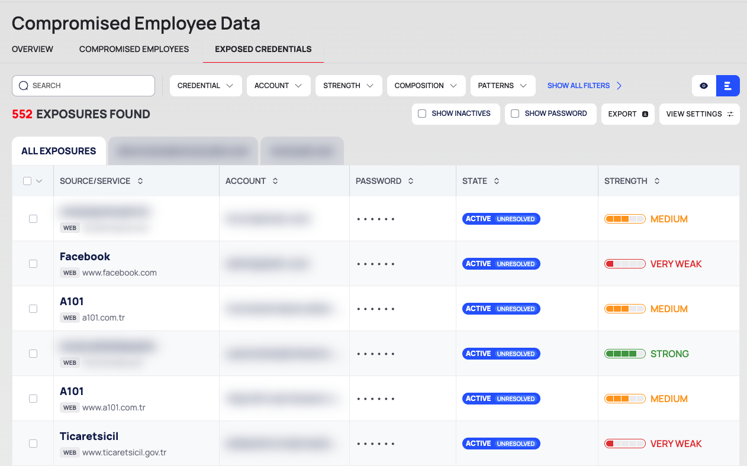The image size is (747, 466).
Task: Expand the header selection options chevron
Action: pyautogui.click(x=40, y=181)
